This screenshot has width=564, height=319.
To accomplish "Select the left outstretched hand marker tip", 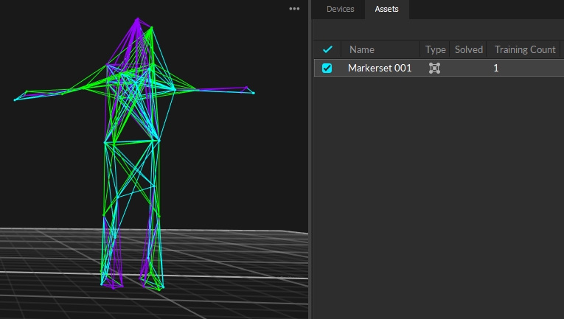I will coord(15,99).
